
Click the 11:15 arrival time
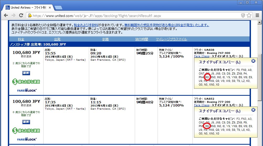[x=96, y=102]
